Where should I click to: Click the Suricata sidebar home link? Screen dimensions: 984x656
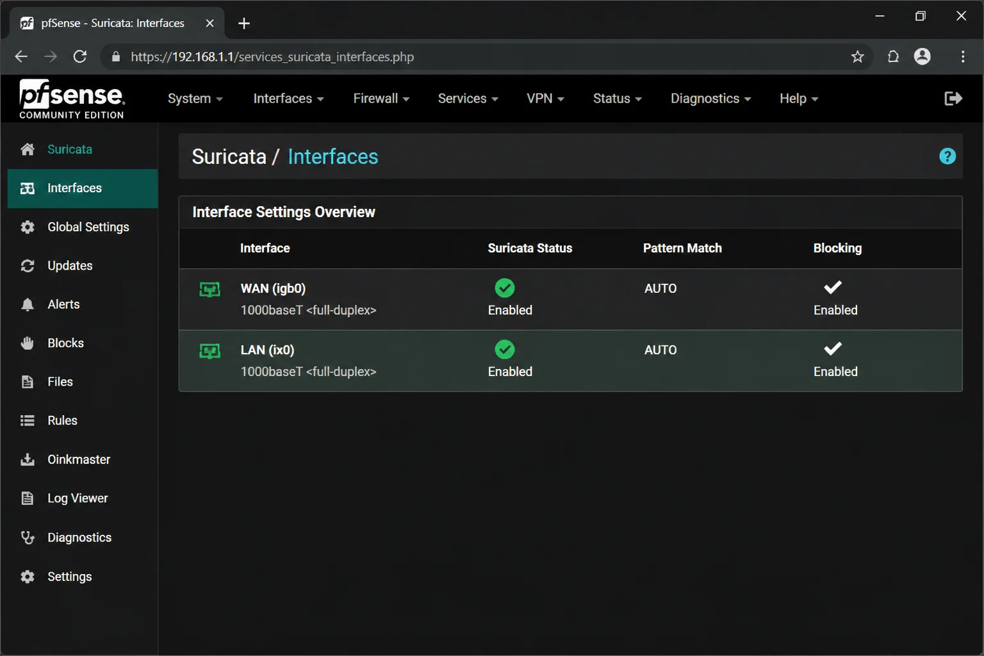[70, 149]
